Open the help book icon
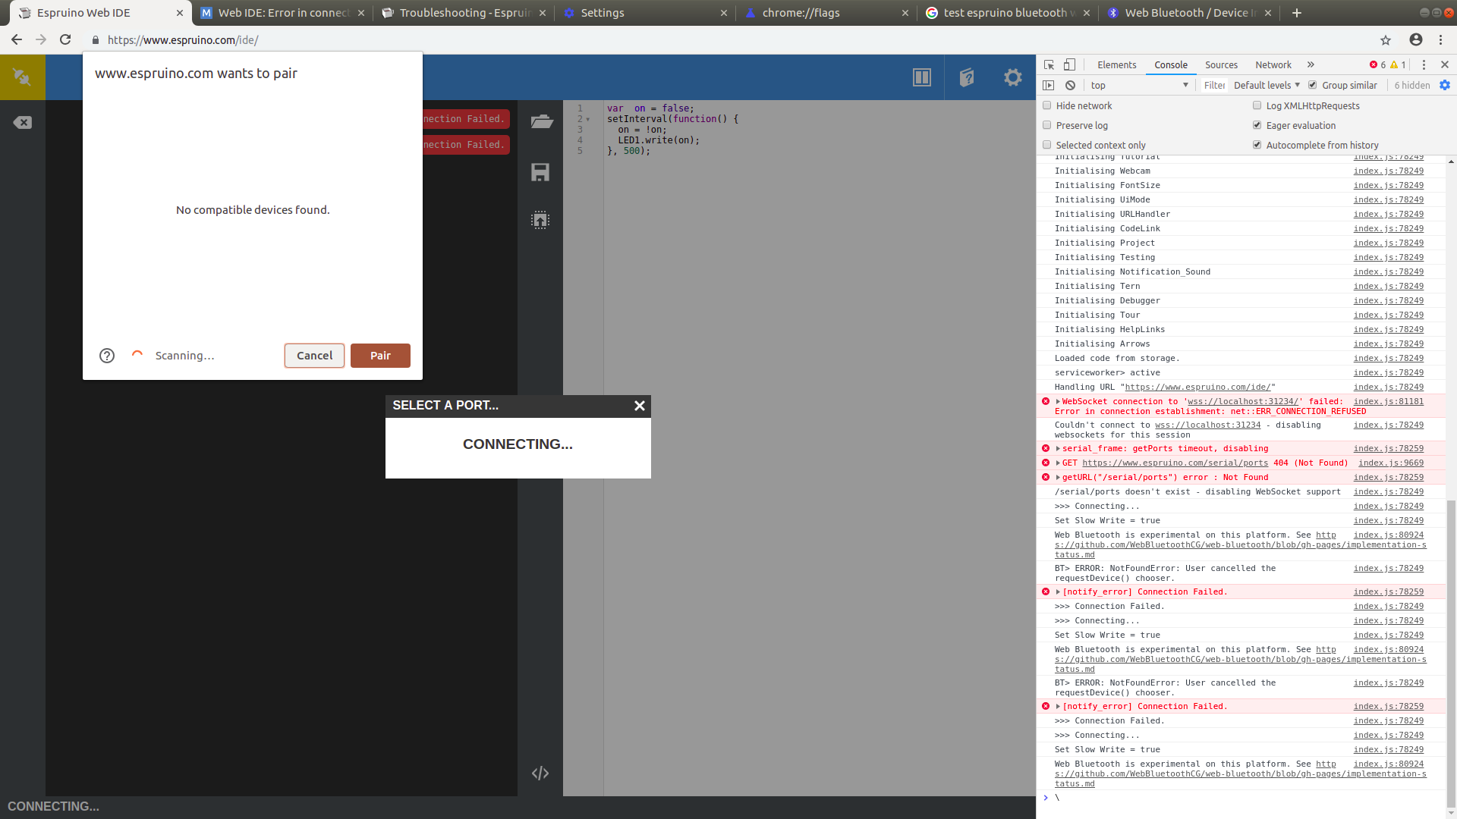 coord(967,77)
